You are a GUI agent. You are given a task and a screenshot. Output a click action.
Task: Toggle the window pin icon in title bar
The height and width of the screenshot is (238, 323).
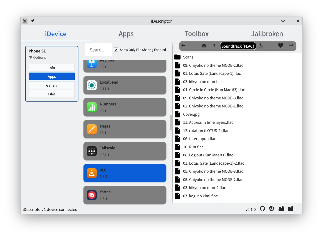pos(33,21)
